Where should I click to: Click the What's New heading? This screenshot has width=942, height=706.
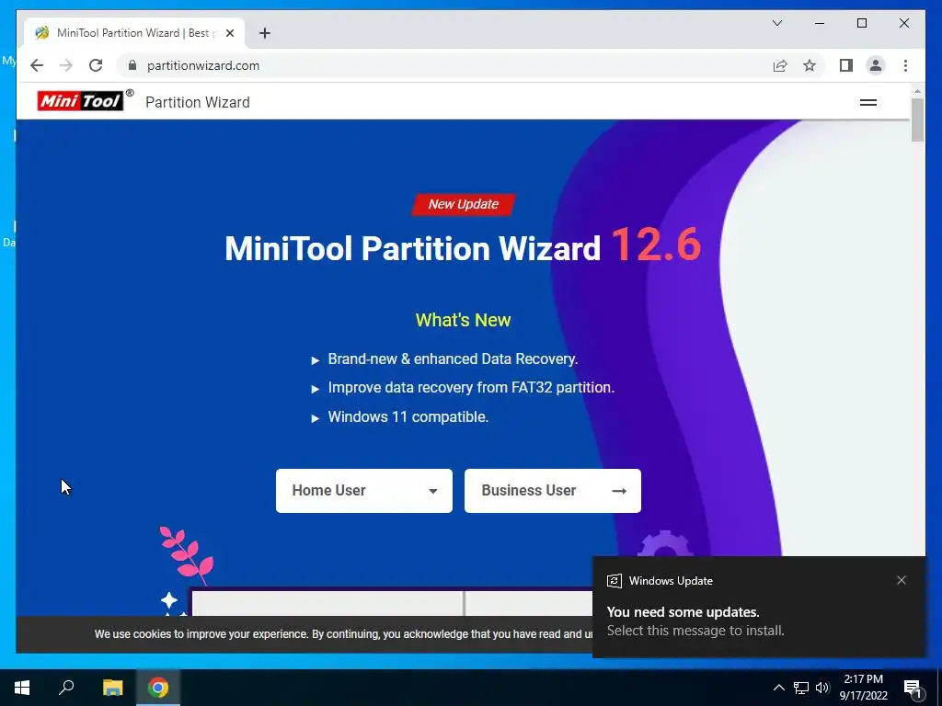(464, 320)
